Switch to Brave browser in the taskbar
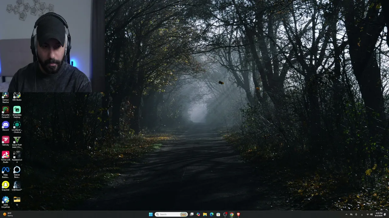Viewport: 389px width, 218px height. [238, 214]
